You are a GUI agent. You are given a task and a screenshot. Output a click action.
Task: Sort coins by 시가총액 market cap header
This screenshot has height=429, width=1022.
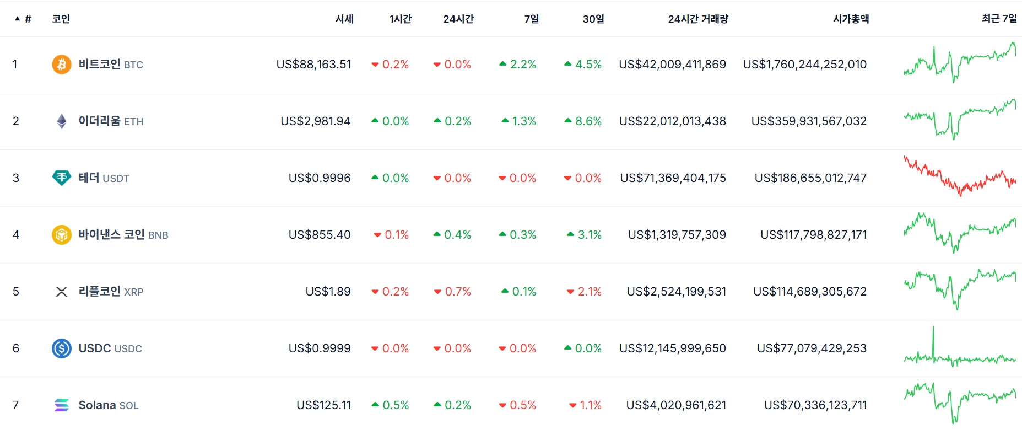click(x=851, y=19)
